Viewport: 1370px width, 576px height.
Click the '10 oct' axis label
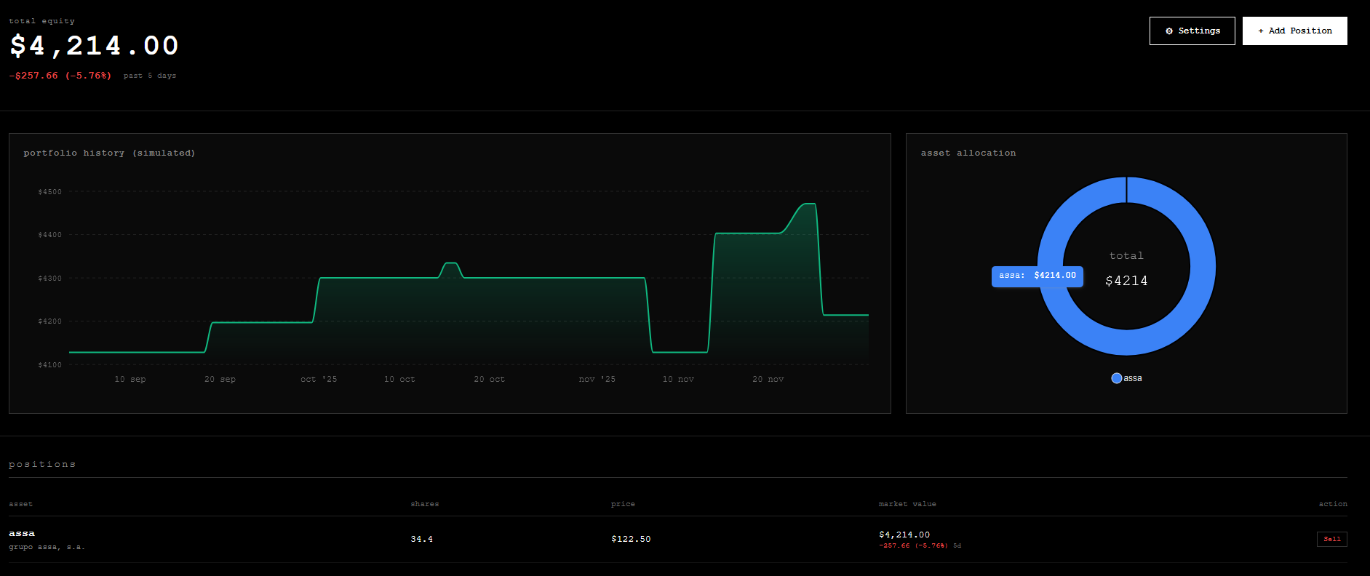tap(399, 379)
